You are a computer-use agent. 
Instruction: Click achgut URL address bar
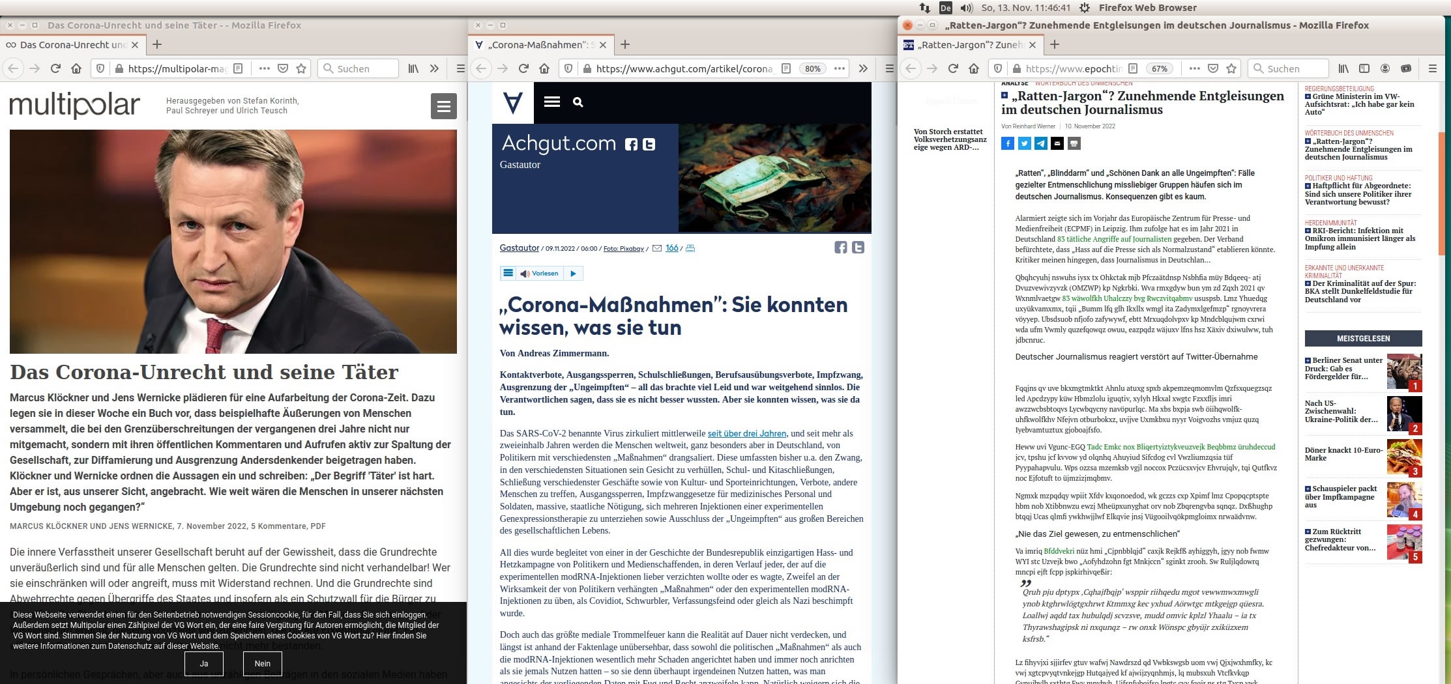[684, 68]
